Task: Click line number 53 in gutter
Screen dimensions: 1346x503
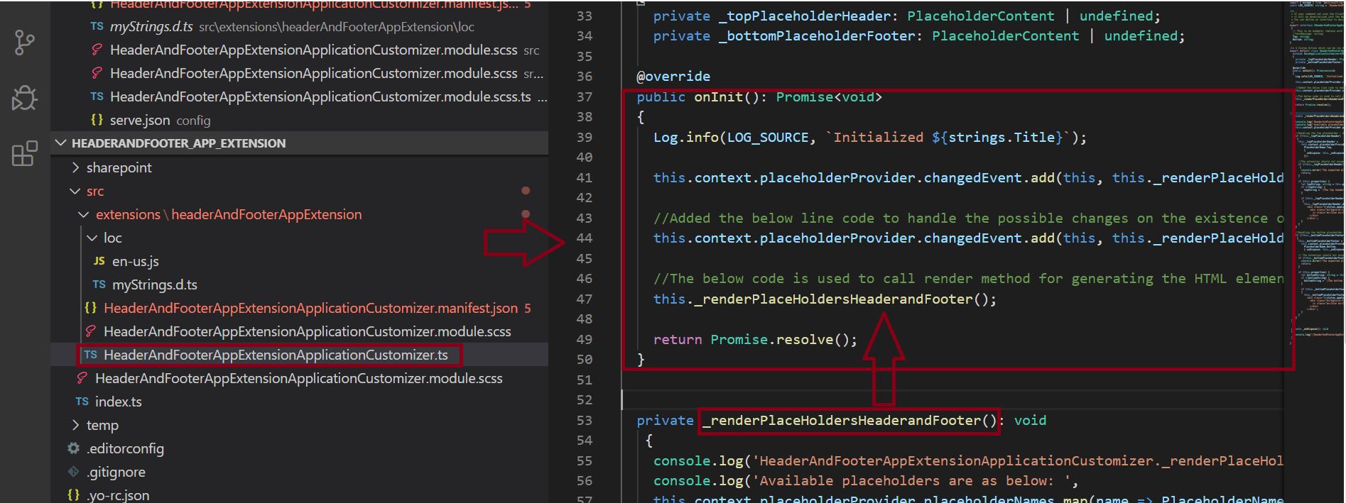Action: (x=584, y=420)
